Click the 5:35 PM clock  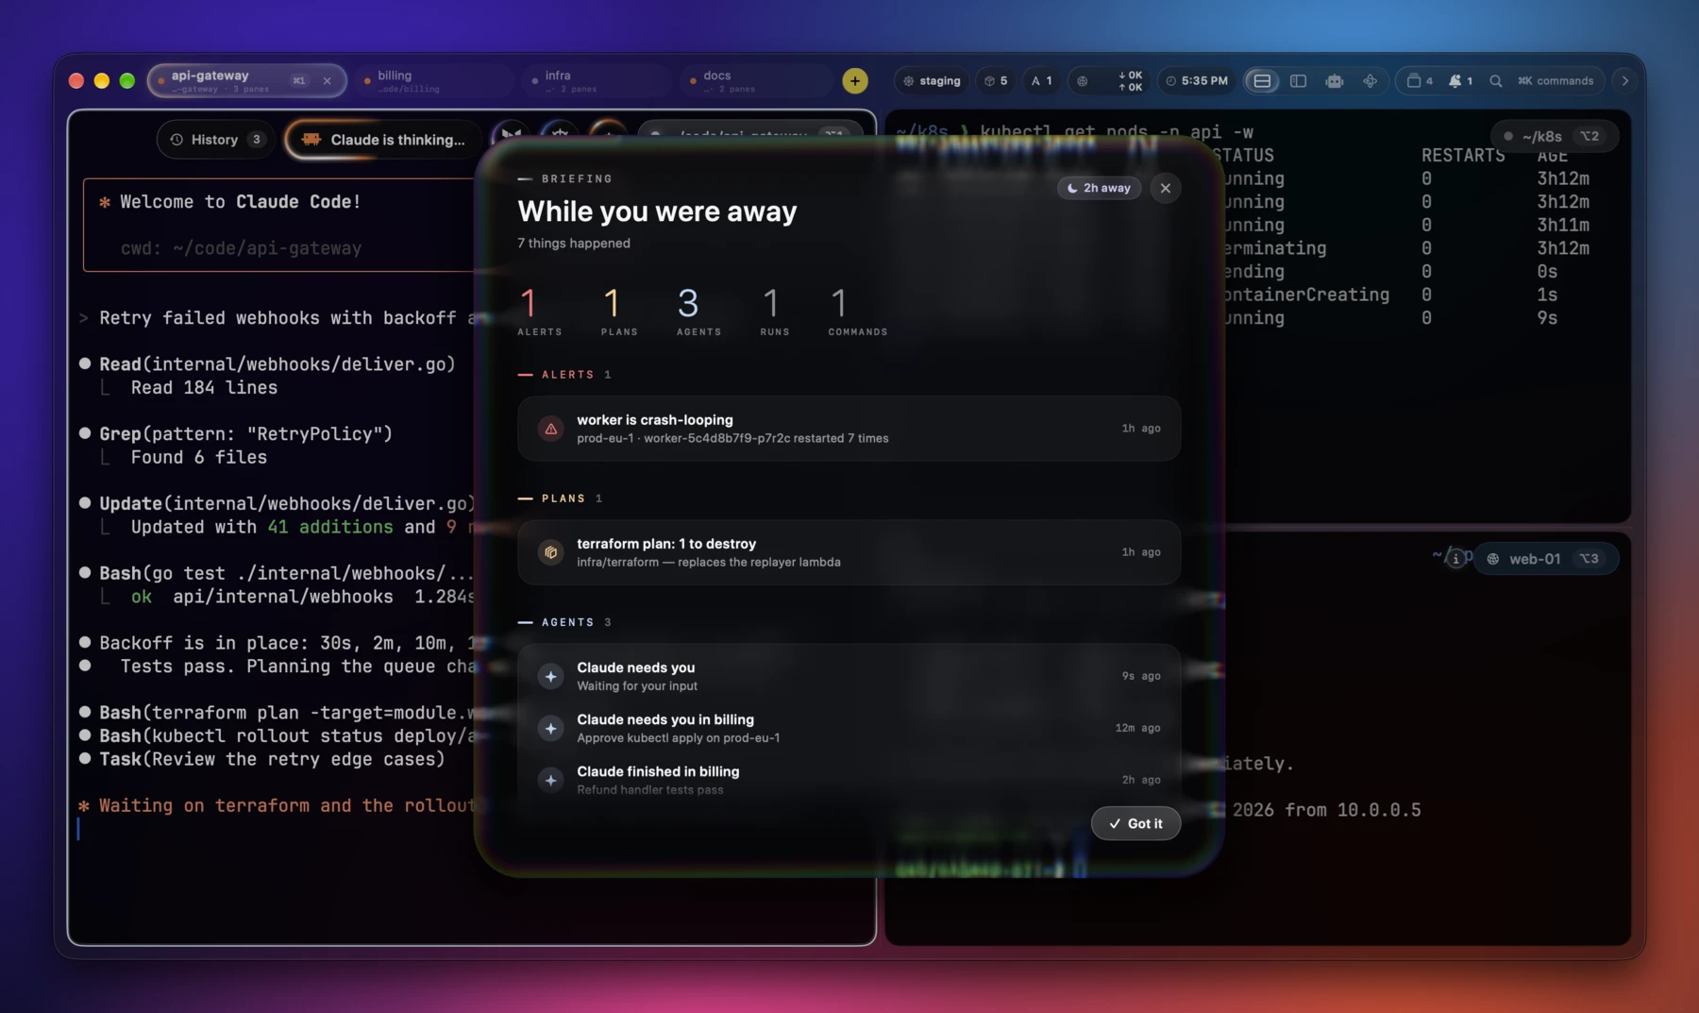coord(1196,81)
